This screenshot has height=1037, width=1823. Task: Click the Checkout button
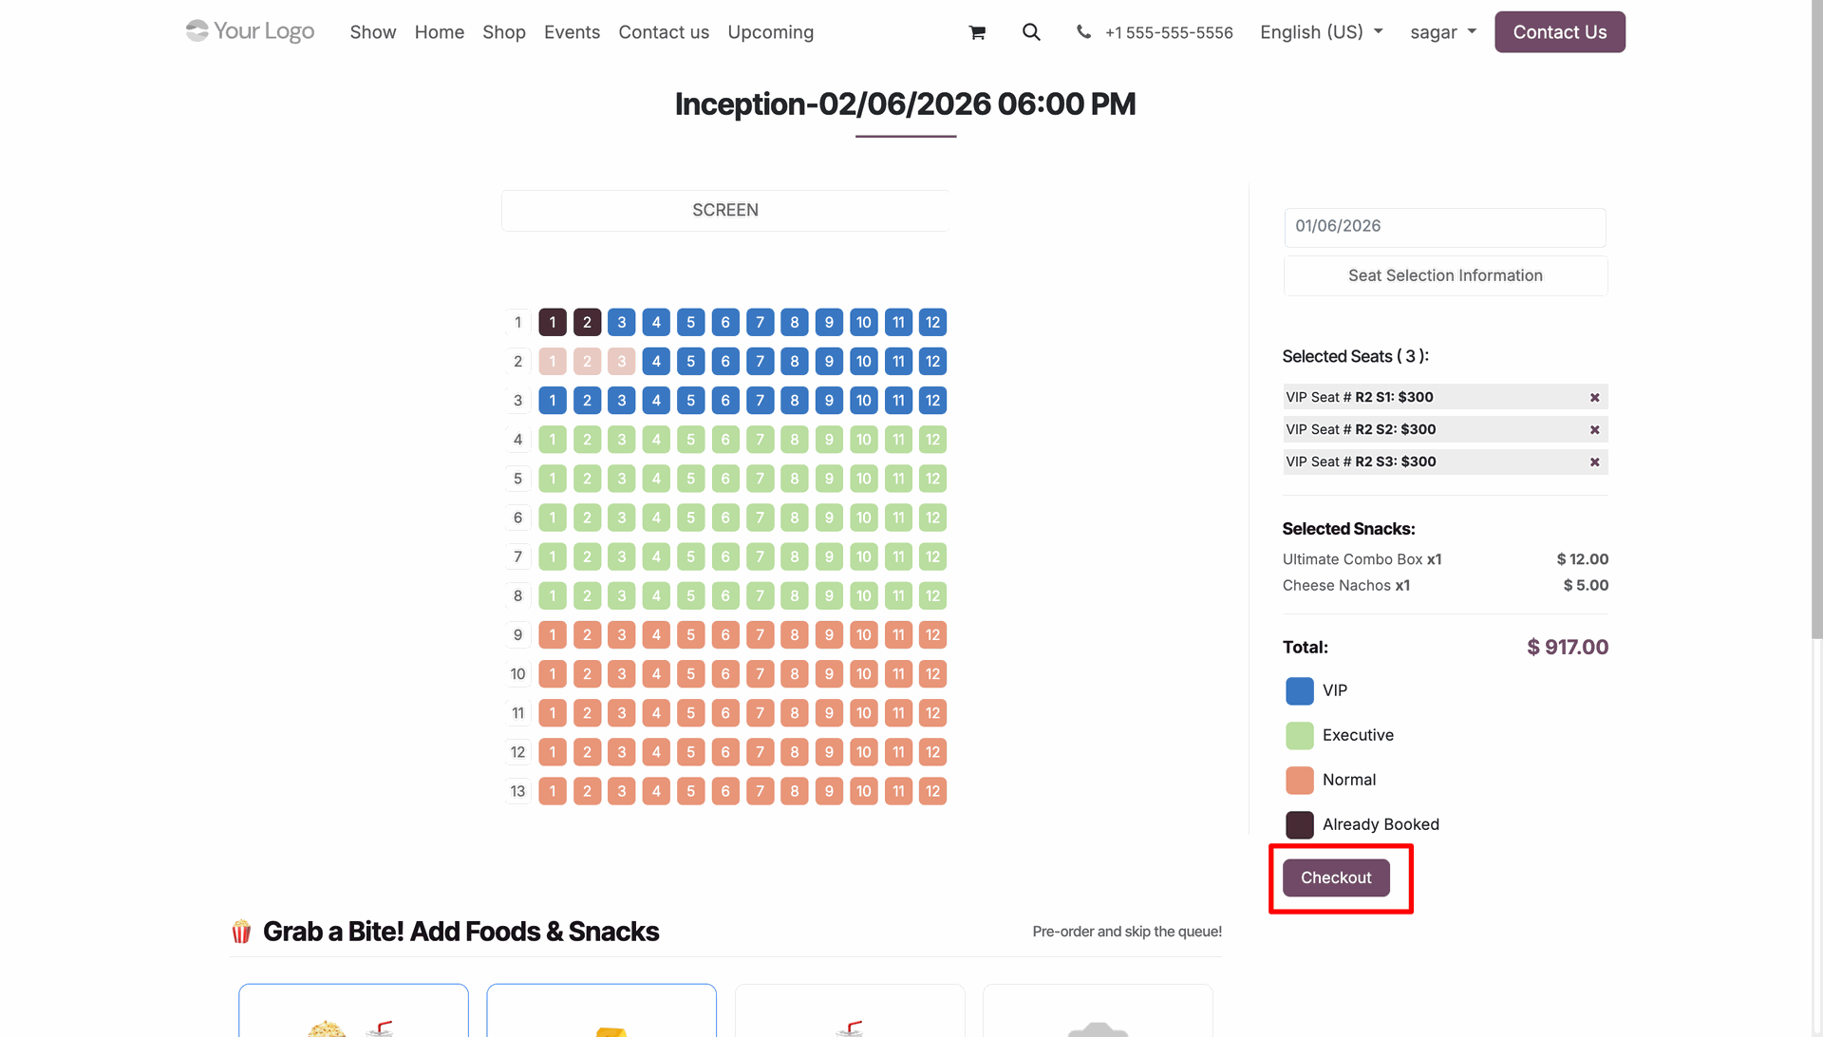click(x=1336, y=877)
